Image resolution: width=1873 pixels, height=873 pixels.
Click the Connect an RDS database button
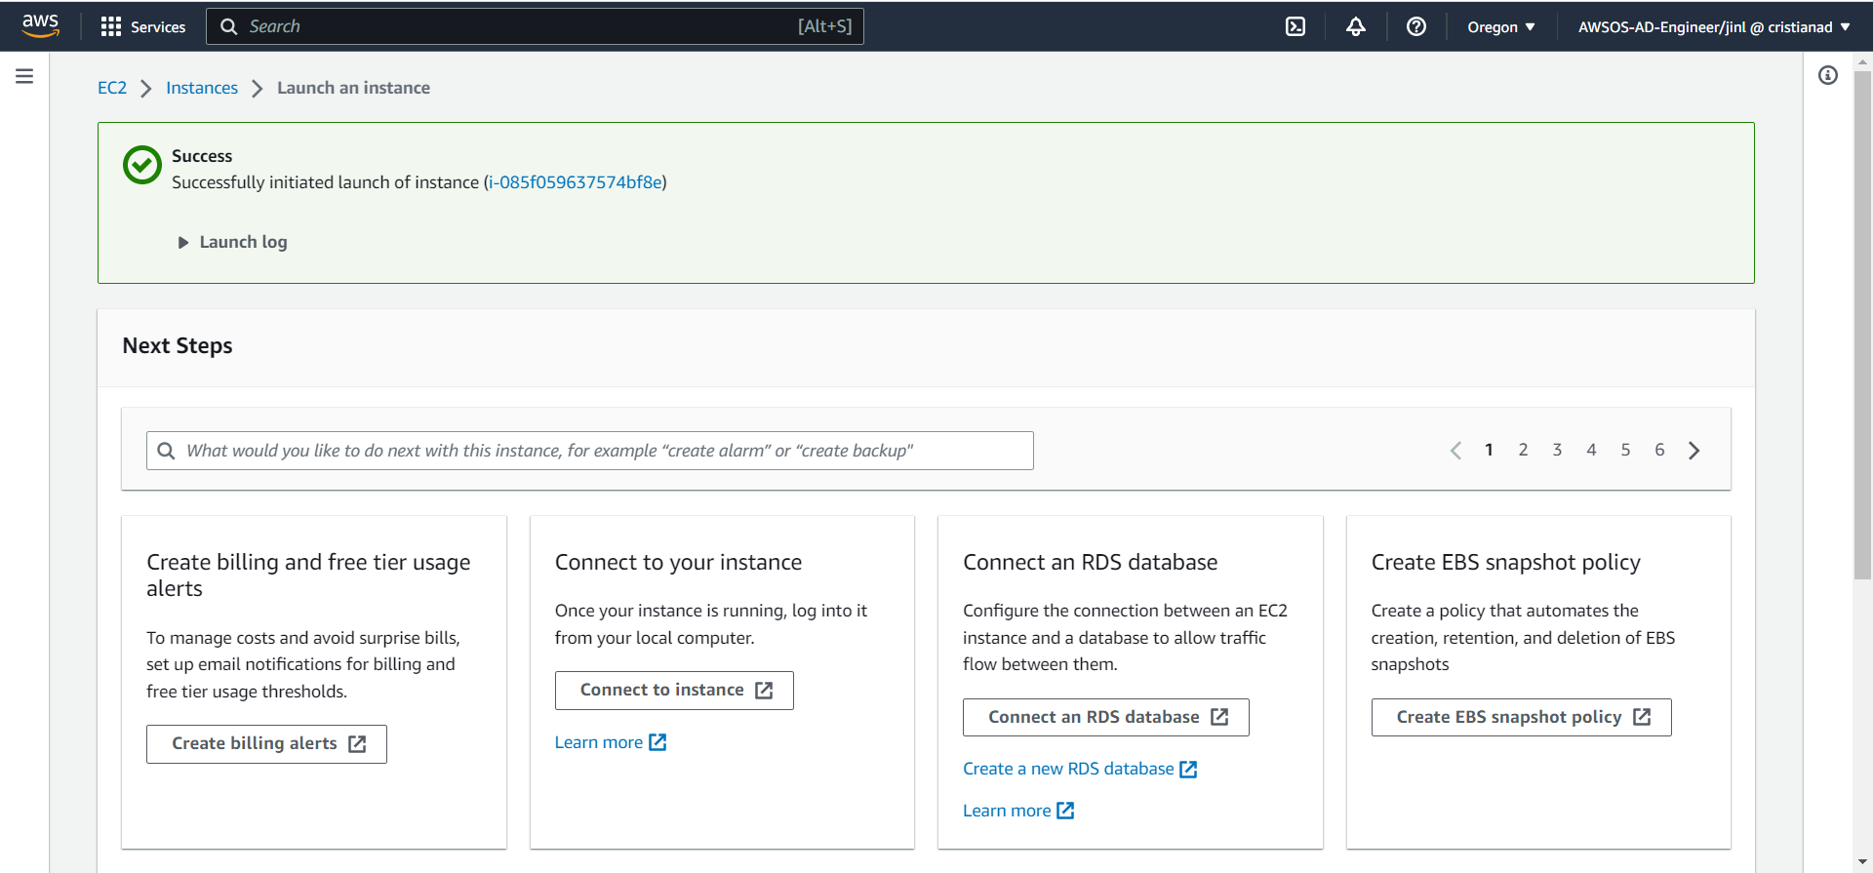1105,717
